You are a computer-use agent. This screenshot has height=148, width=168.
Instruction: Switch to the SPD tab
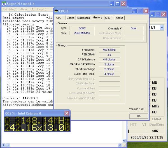point(108,18)
